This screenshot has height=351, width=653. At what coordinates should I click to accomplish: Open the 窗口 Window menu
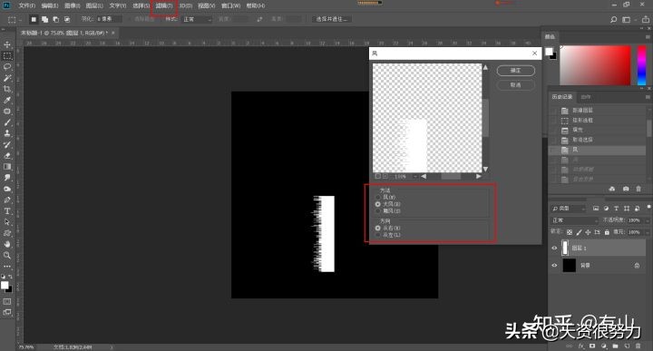(x=230, y=5)
